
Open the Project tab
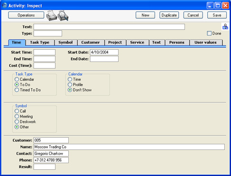(115, 43)
